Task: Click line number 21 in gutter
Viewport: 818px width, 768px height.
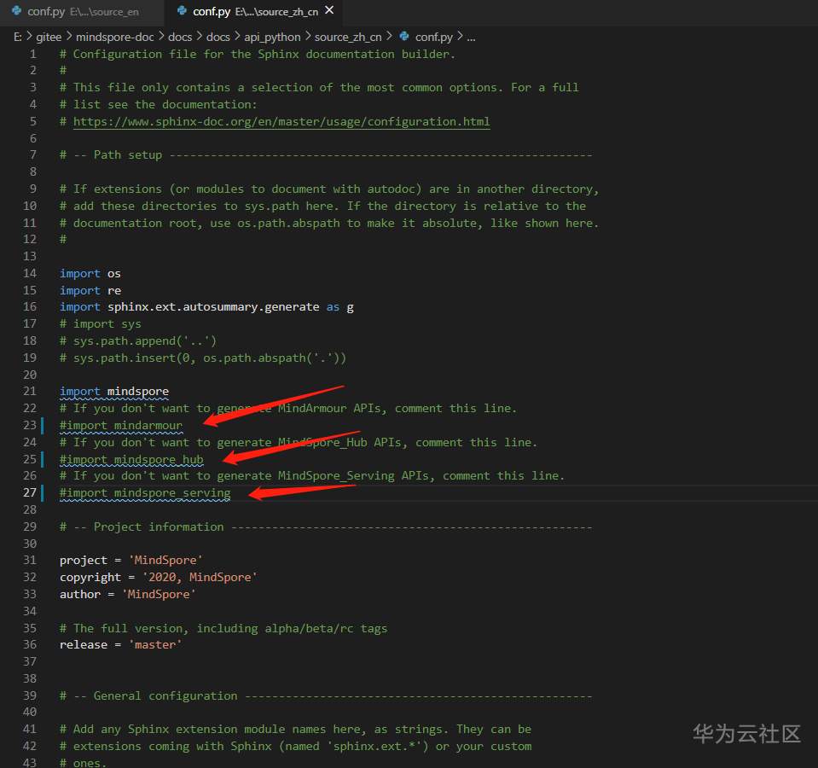Action: [30, 392]
